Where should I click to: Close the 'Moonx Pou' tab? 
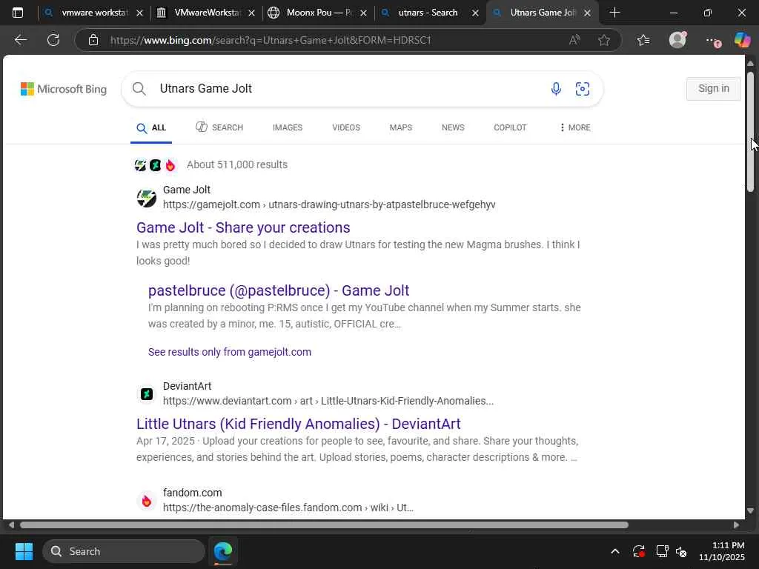point(363,13)
